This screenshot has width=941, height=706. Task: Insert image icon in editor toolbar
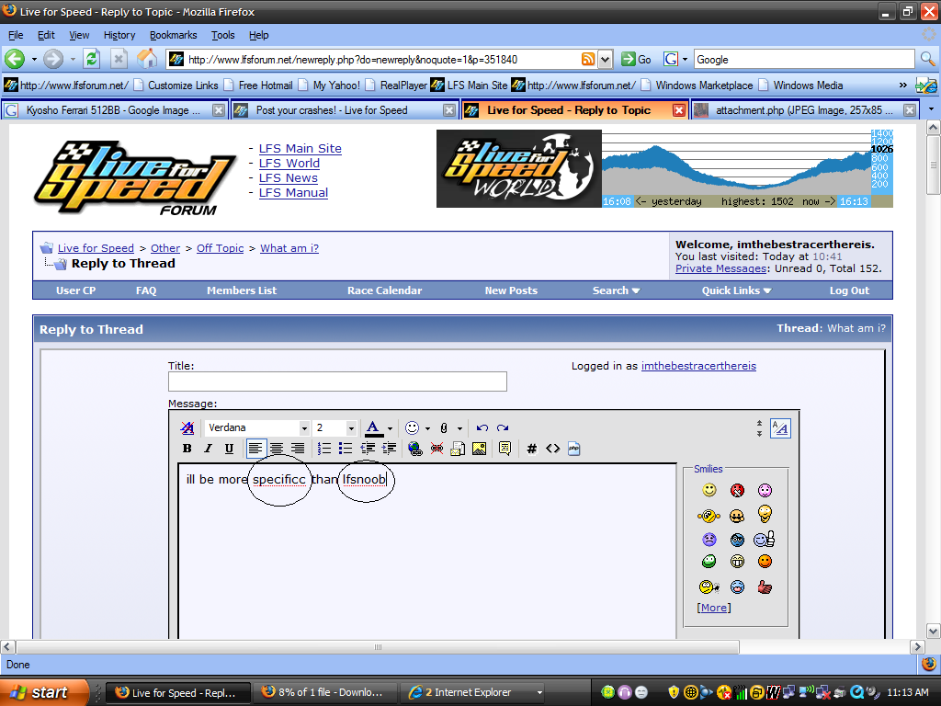(x=479, y=449)
